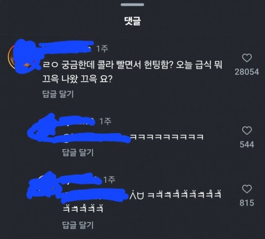Click the 28054 like count
The image size is (265, 239).
pos(247,72)
